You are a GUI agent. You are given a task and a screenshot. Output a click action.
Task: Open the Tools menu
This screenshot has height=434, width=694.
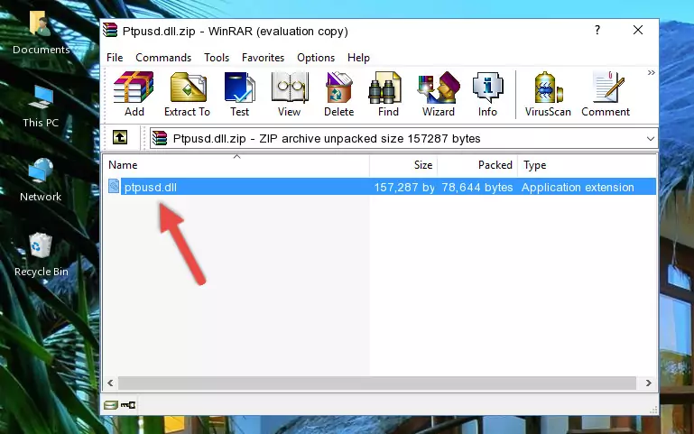coord(217,58)
